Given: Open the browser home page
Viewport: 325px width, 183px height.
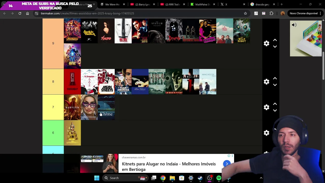Looking at the screenshot, I should (27, 13).
